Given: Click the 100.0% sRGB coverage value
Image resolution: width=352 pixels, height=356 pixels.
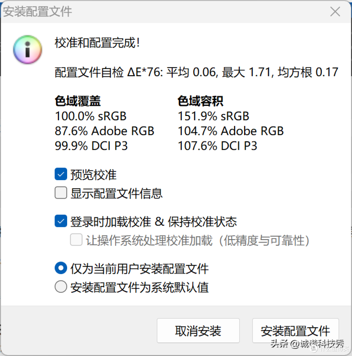Looking at the screenshot, I should tap(91, 116).
